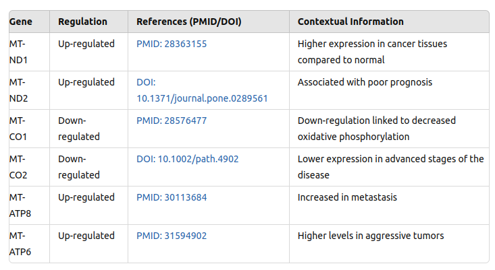This screenshot has height=270, width=495.
Task: Click the Contextual Information header
Action: [x=350, y=22]
